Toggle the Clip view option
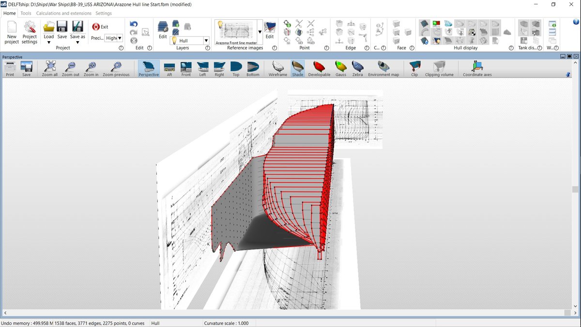 [414, 68]
